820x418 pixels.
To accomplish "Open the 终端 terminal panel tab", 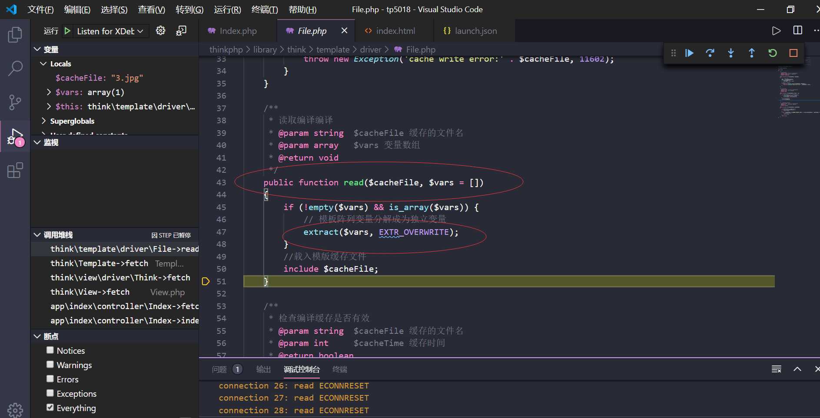I will pyautogui.click(x=339, y=369).
